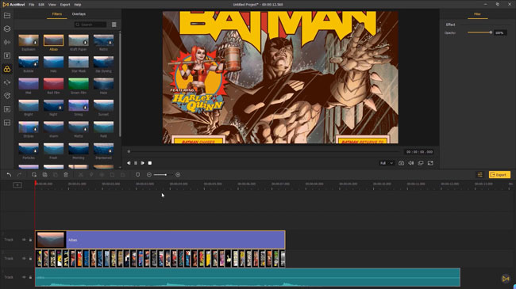The image size is (516, 289).
Task: Open the Audio waveform panel in sidebar
Action: (7, 42)
